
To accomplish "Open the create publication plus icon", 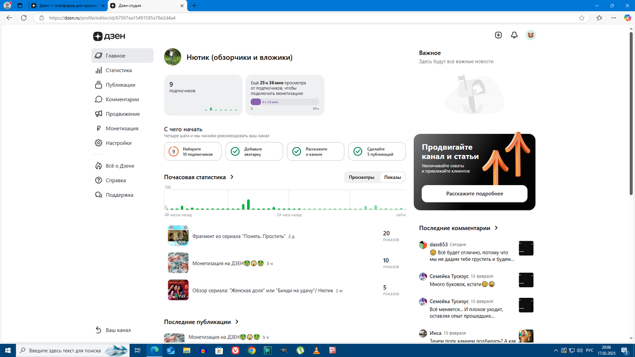I will (498, 35).
